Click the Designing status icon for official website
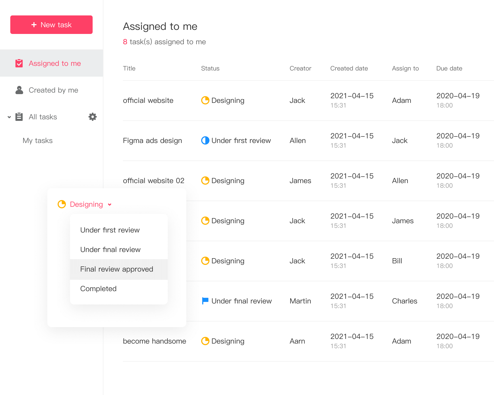Image resolution: width=494 pixels, height=395 pixels. pos(205,100)
